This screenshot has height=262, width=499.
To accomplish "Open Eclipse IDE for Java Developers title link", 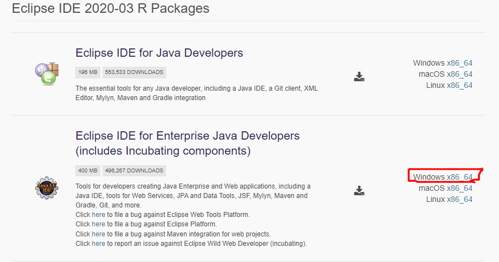I will pos(159,53).
